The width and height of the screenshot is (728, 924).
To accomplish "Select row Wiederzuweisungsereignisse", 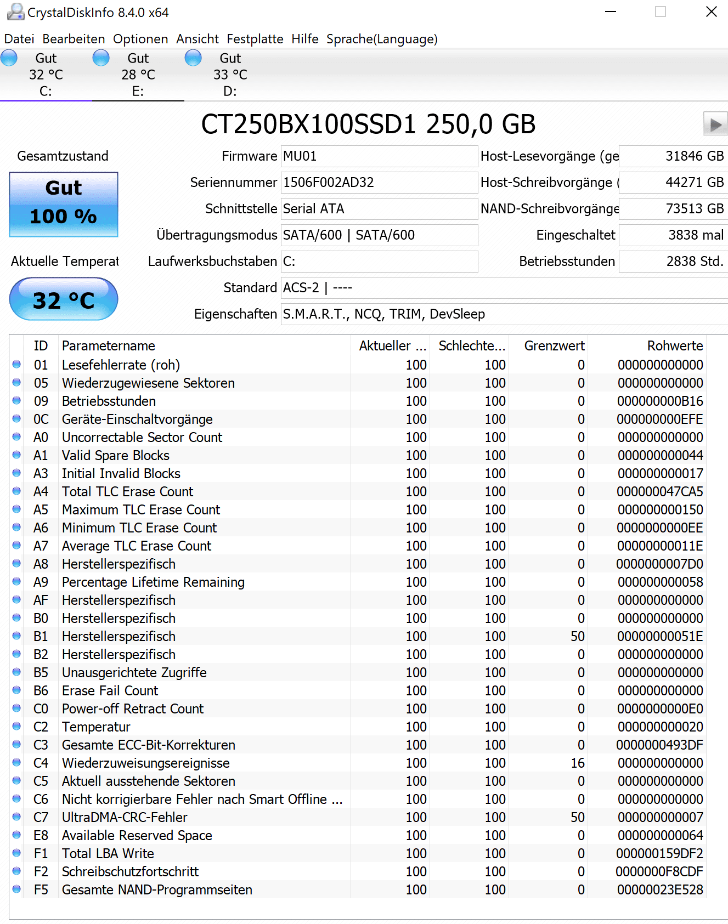I will pos(358,763).
